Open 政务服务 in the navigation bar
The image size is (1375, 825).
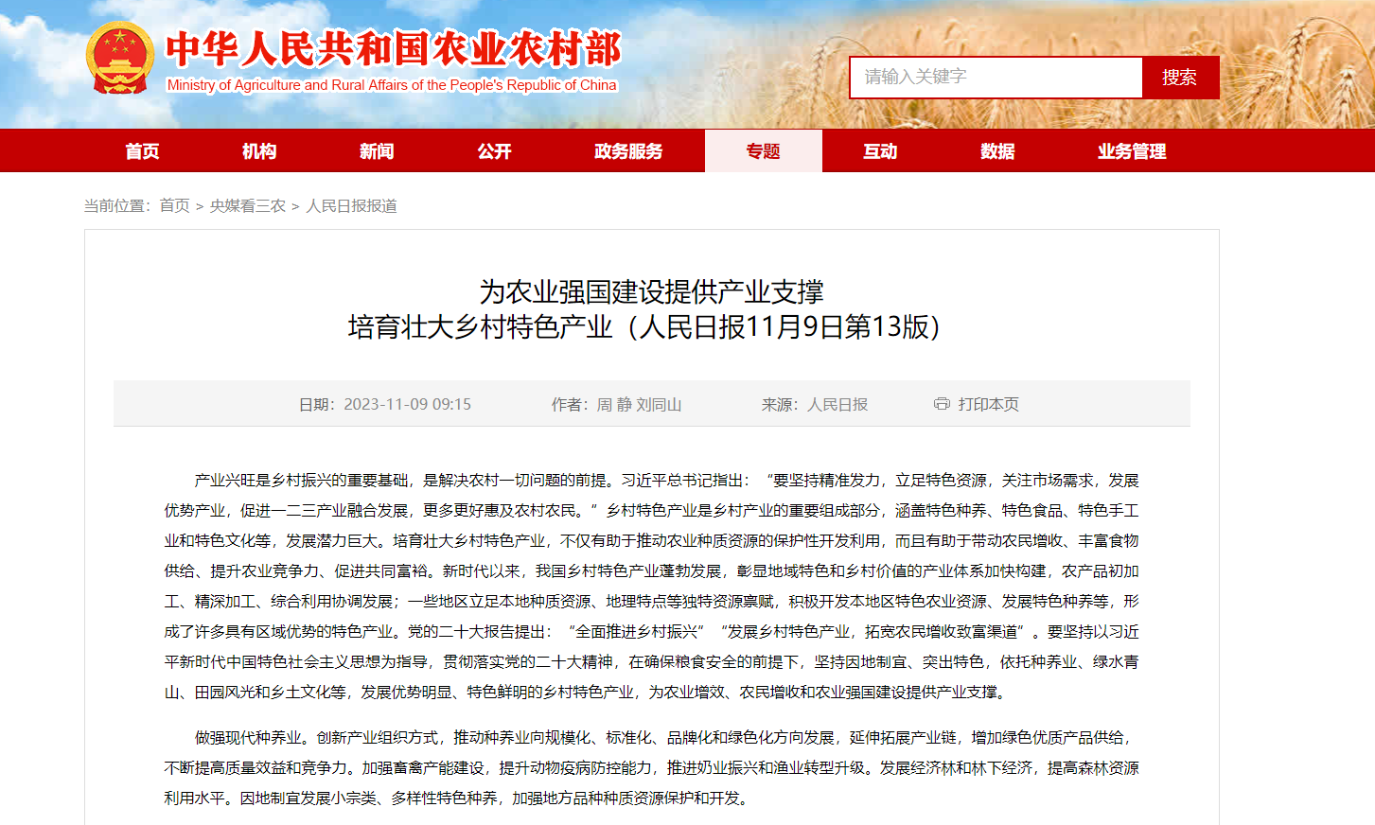coord(628,151)
